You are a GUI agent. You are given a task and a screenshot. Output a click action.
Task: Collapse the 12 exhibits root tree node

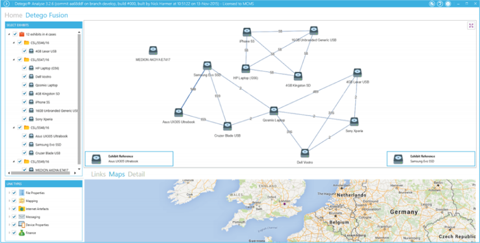(9, 34)
